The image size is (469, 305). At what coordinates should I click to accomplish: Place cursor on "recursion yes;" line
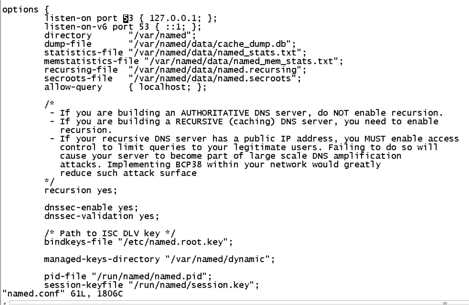click(x=81, y=191)
